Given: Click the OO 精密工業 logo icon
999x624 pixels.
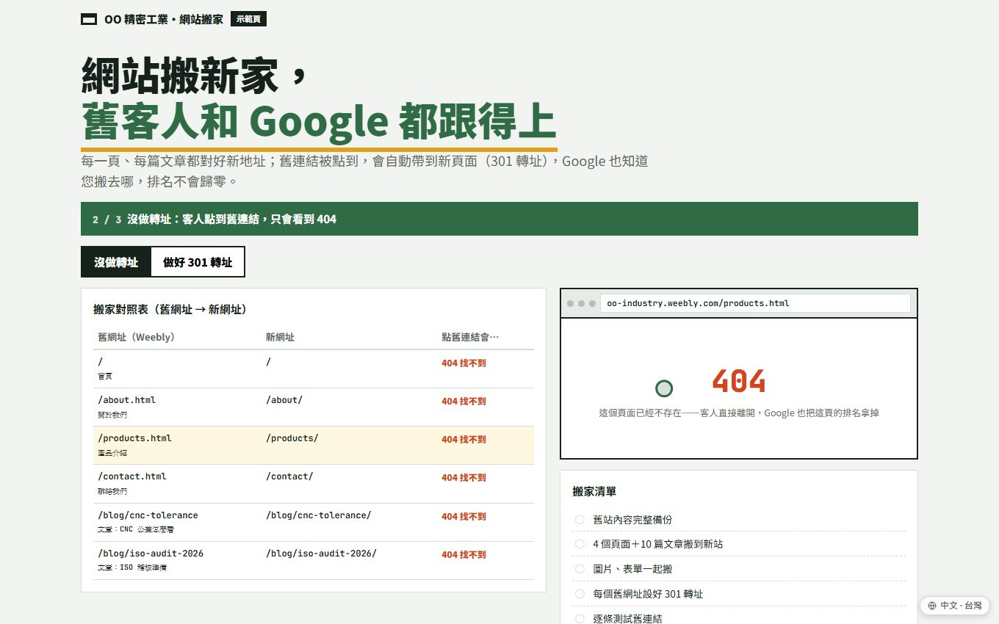Looking at the screenshot, I should tap(89, 19).
